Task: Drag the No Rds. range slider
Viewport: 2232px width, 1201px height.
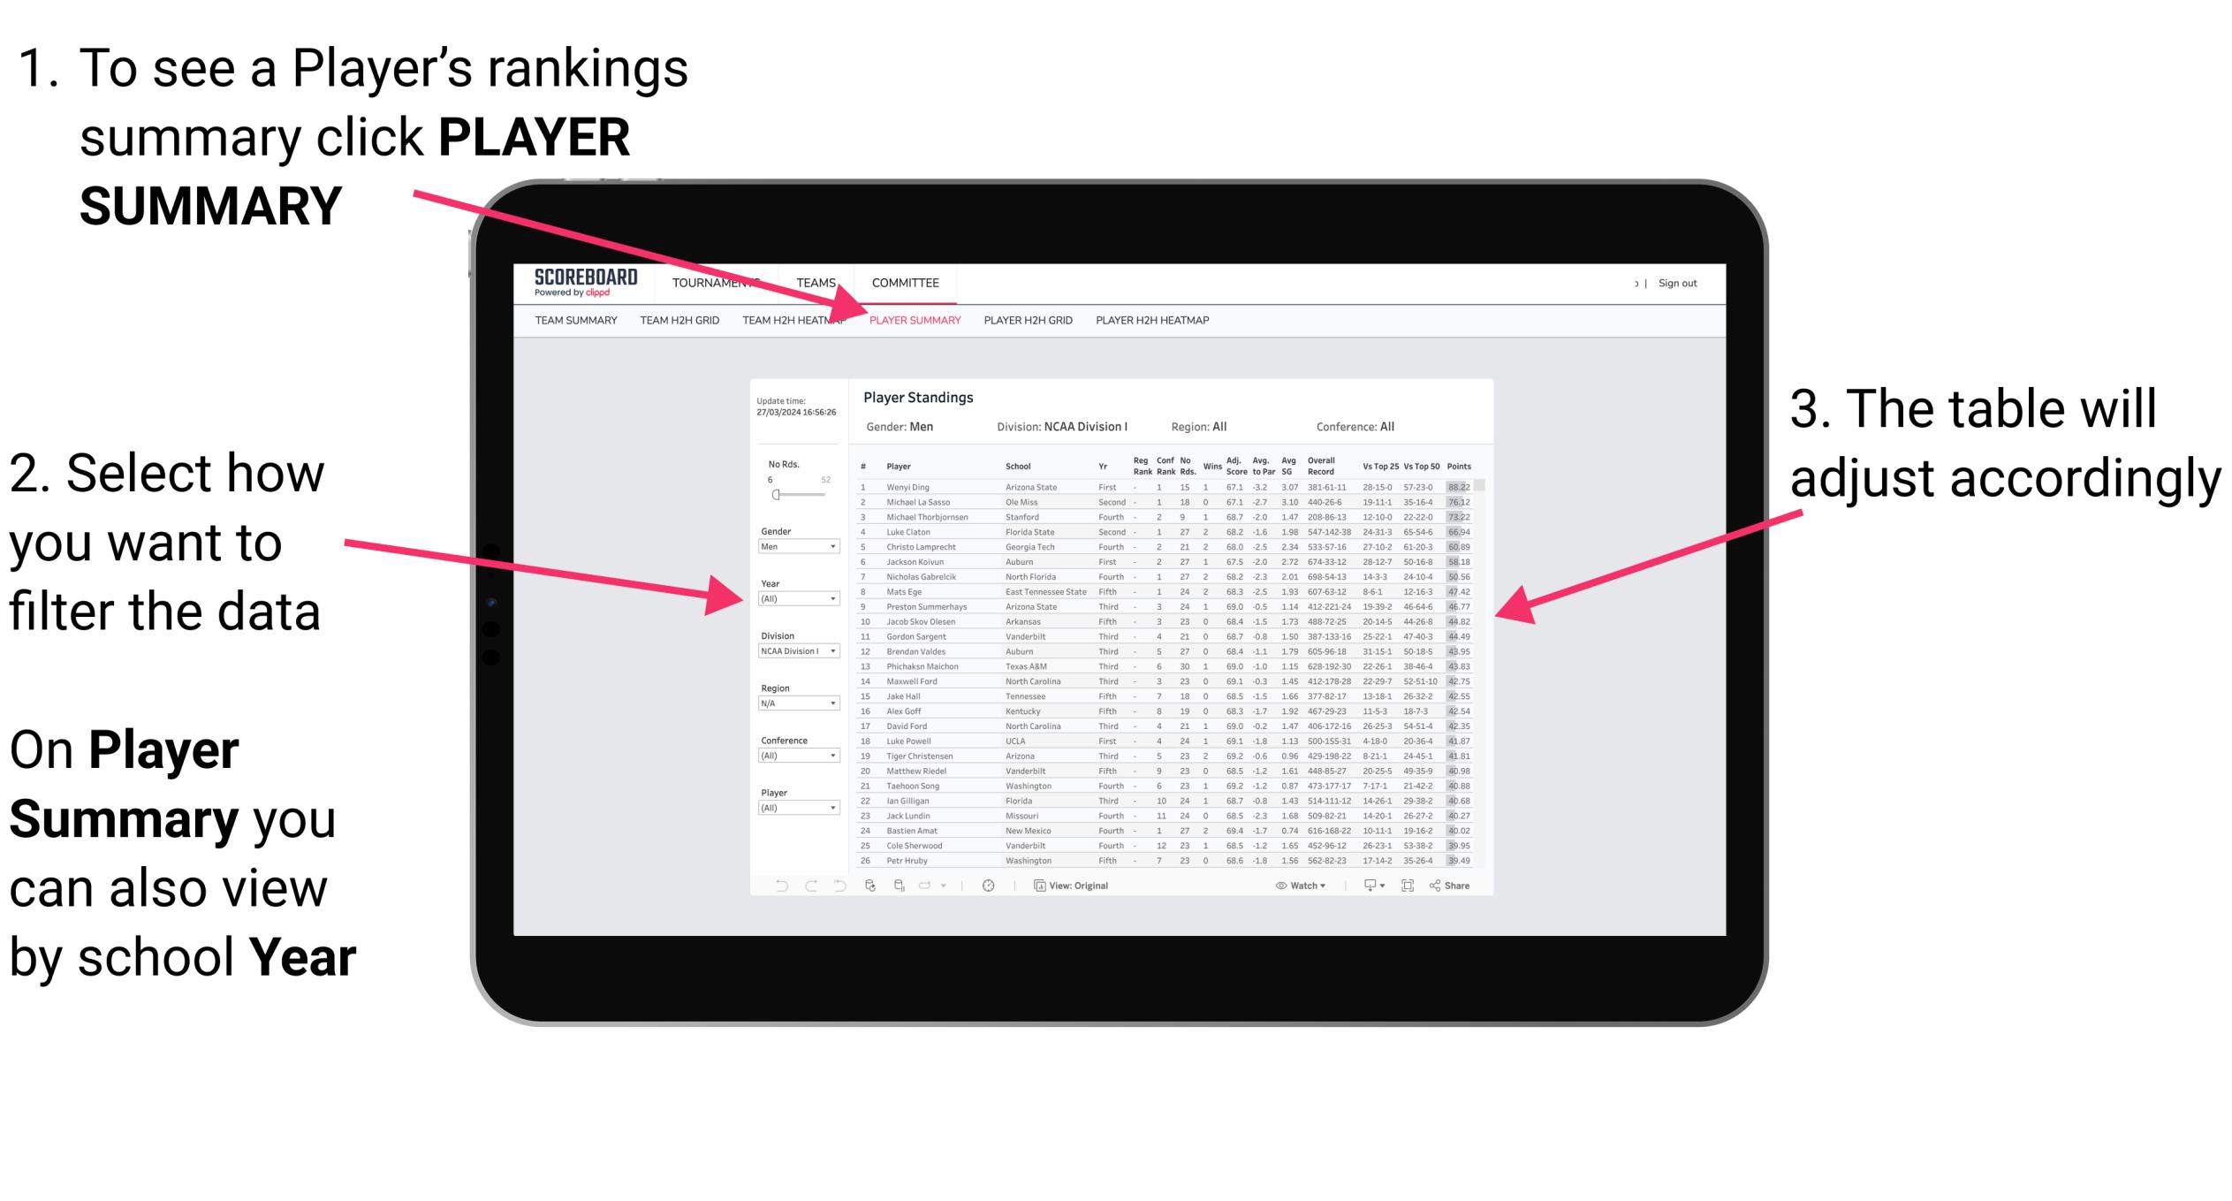Action: (x=775, y=496)
